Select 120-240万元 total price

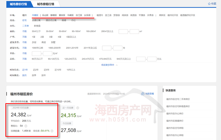pyautogui.click(x=70, y=59)
